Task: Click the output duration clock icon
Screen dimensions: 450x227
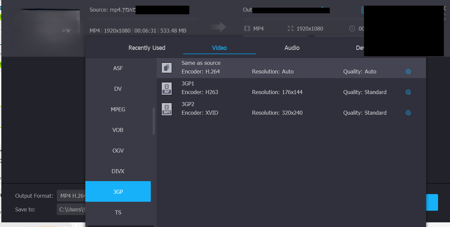Action: (352, 29)
